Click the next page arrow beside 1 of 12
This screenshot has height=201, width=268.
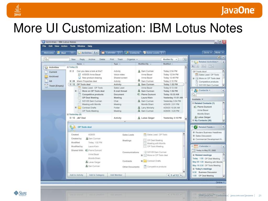[181, 175]
